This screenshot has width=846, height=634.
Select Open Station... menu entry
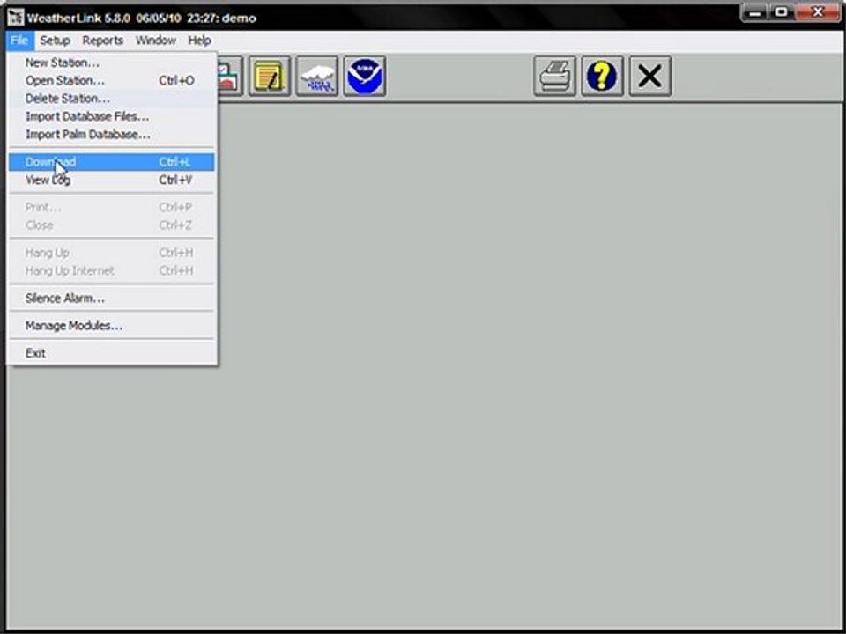[x=111, y=80]
